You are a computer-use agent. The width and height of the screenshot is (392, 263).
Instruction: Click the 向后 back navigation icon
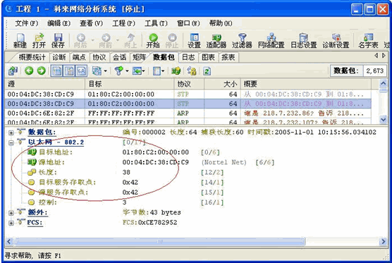(x=80, y=40)
